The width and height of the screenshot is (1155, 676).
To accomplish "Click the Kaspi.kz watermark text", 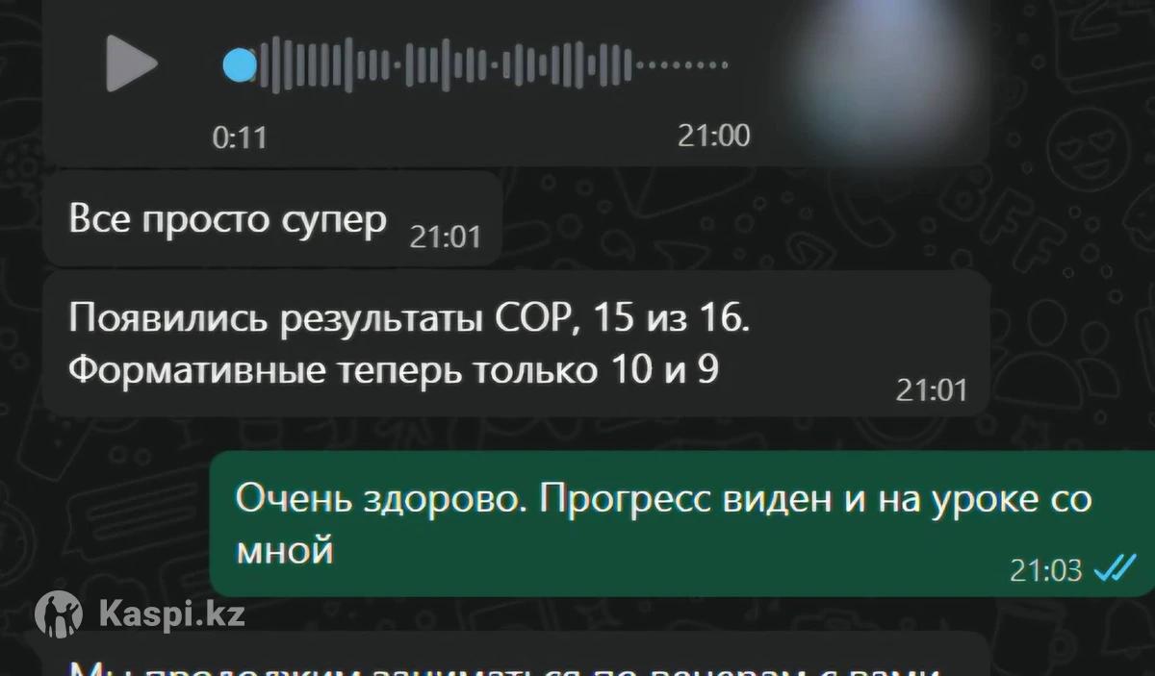I will 171,613.
